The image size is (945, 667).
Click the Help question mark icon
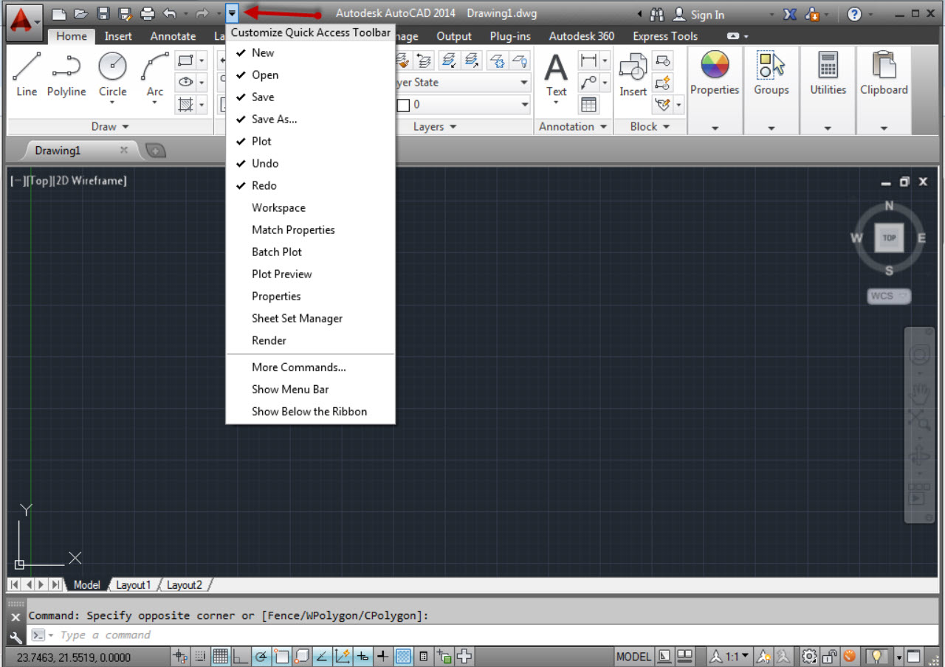tap(854, 14)
